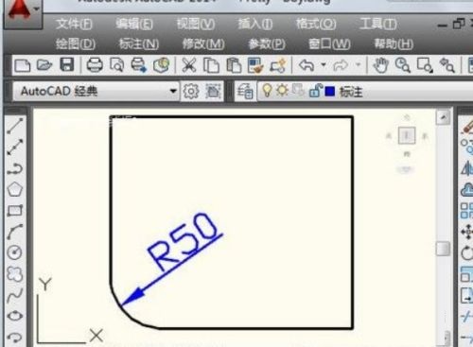Viewport: 473px width, 347px height.
Task: Click the vertical scrollbar thumb
Action: [443, 249]
